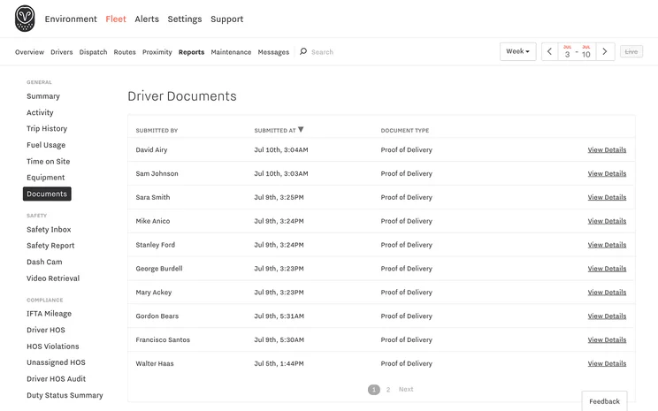Screen dimensions: 658x411
Task: Open Time on Site report
Action: click(x=49, y=161)
